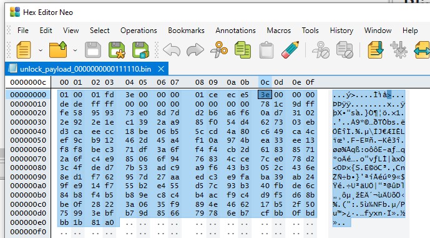
Task: Click the Undo arrow icon
Action: (172, 50)
